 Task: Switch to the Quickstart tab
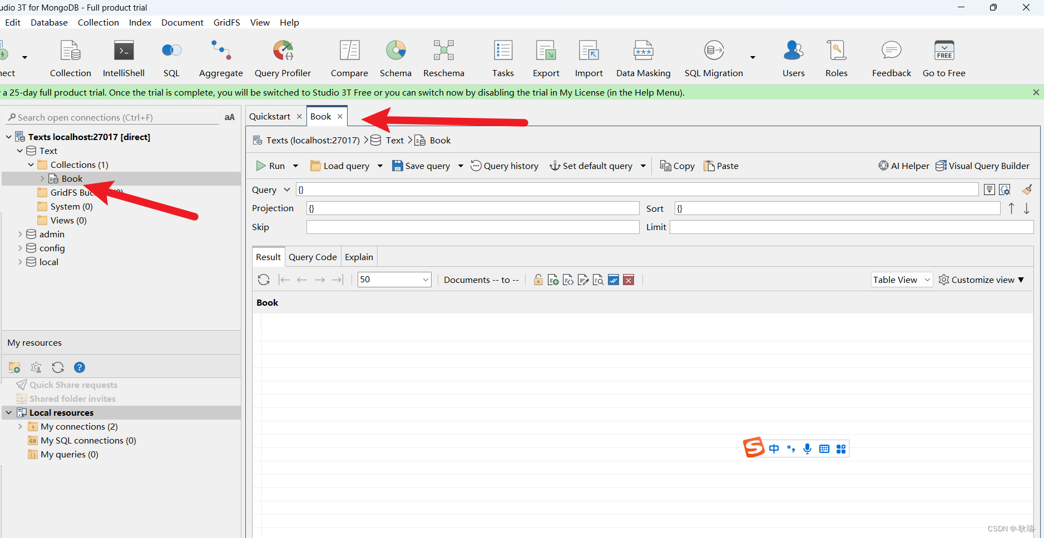270,116
